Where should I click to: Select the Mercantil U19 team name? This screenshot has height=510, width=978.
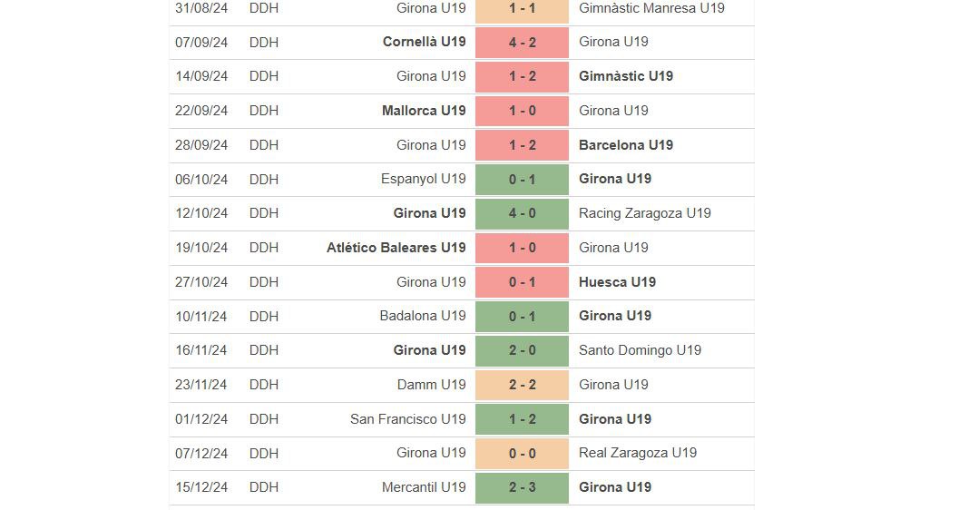[x=424, y=487]
